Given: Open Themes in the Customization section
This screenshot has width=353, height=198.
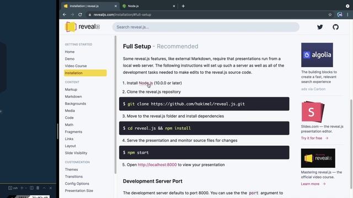Looking at the screenshot, I should click(x=71, y=169).
